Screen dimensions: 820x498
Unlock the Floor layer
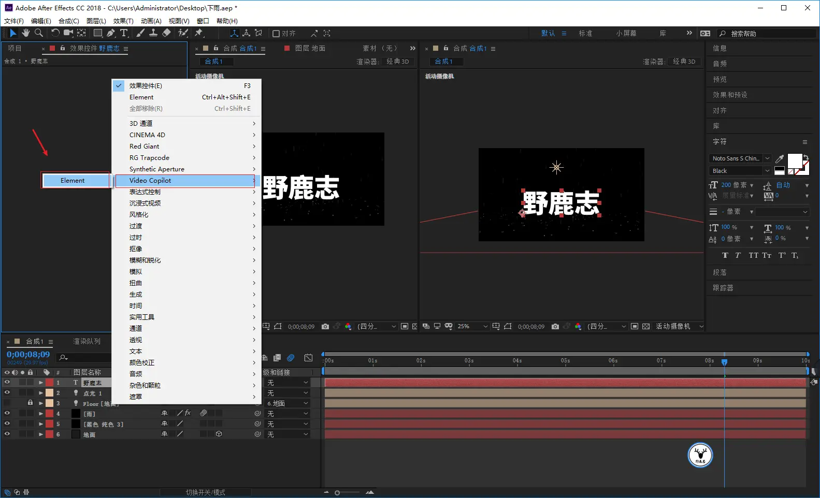[x=30, y=403]
